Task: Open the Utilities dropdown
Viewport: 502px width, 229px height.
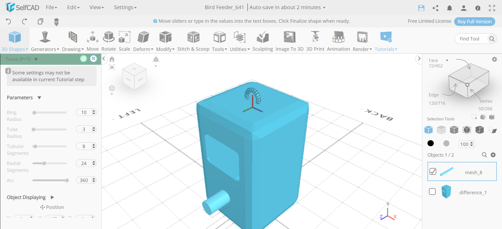Action: click(x=240, y=41)
